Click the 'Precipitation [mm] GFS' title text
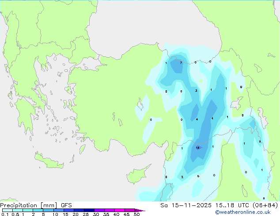The width and height of the screenshot is (280, 216). point(36,205)
